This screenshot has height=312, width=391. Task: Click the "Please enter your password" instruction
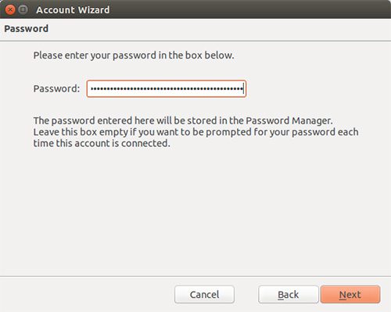coord(134,56)
